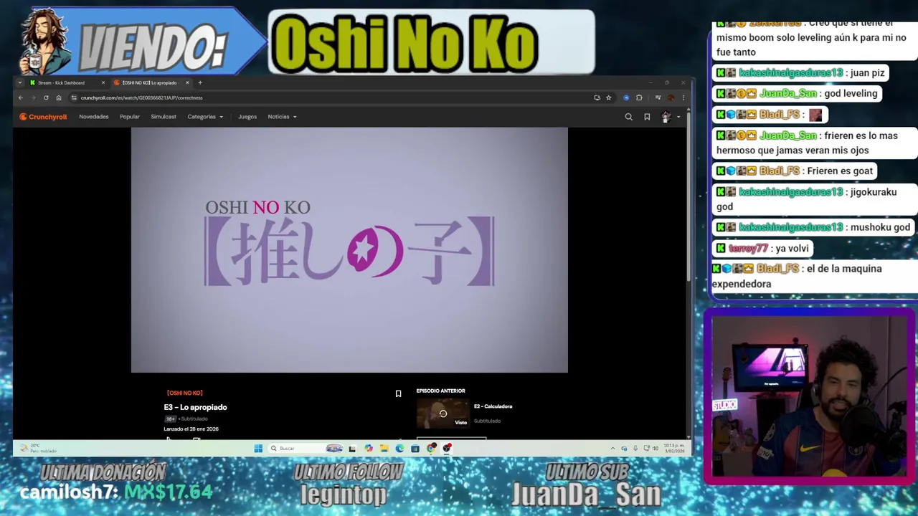The image size is (918, 516).
Task: Open the OBS icon on taskbar
Action: click(447, 449)
